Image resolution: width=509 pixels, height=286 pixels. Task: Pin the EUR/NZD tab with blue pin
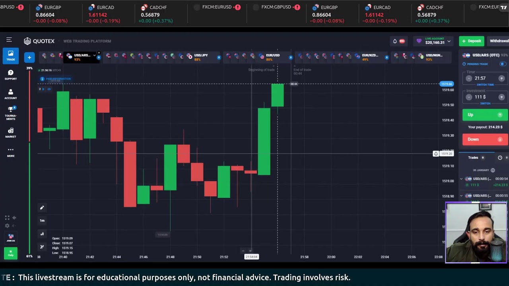(x=387, y=58)
